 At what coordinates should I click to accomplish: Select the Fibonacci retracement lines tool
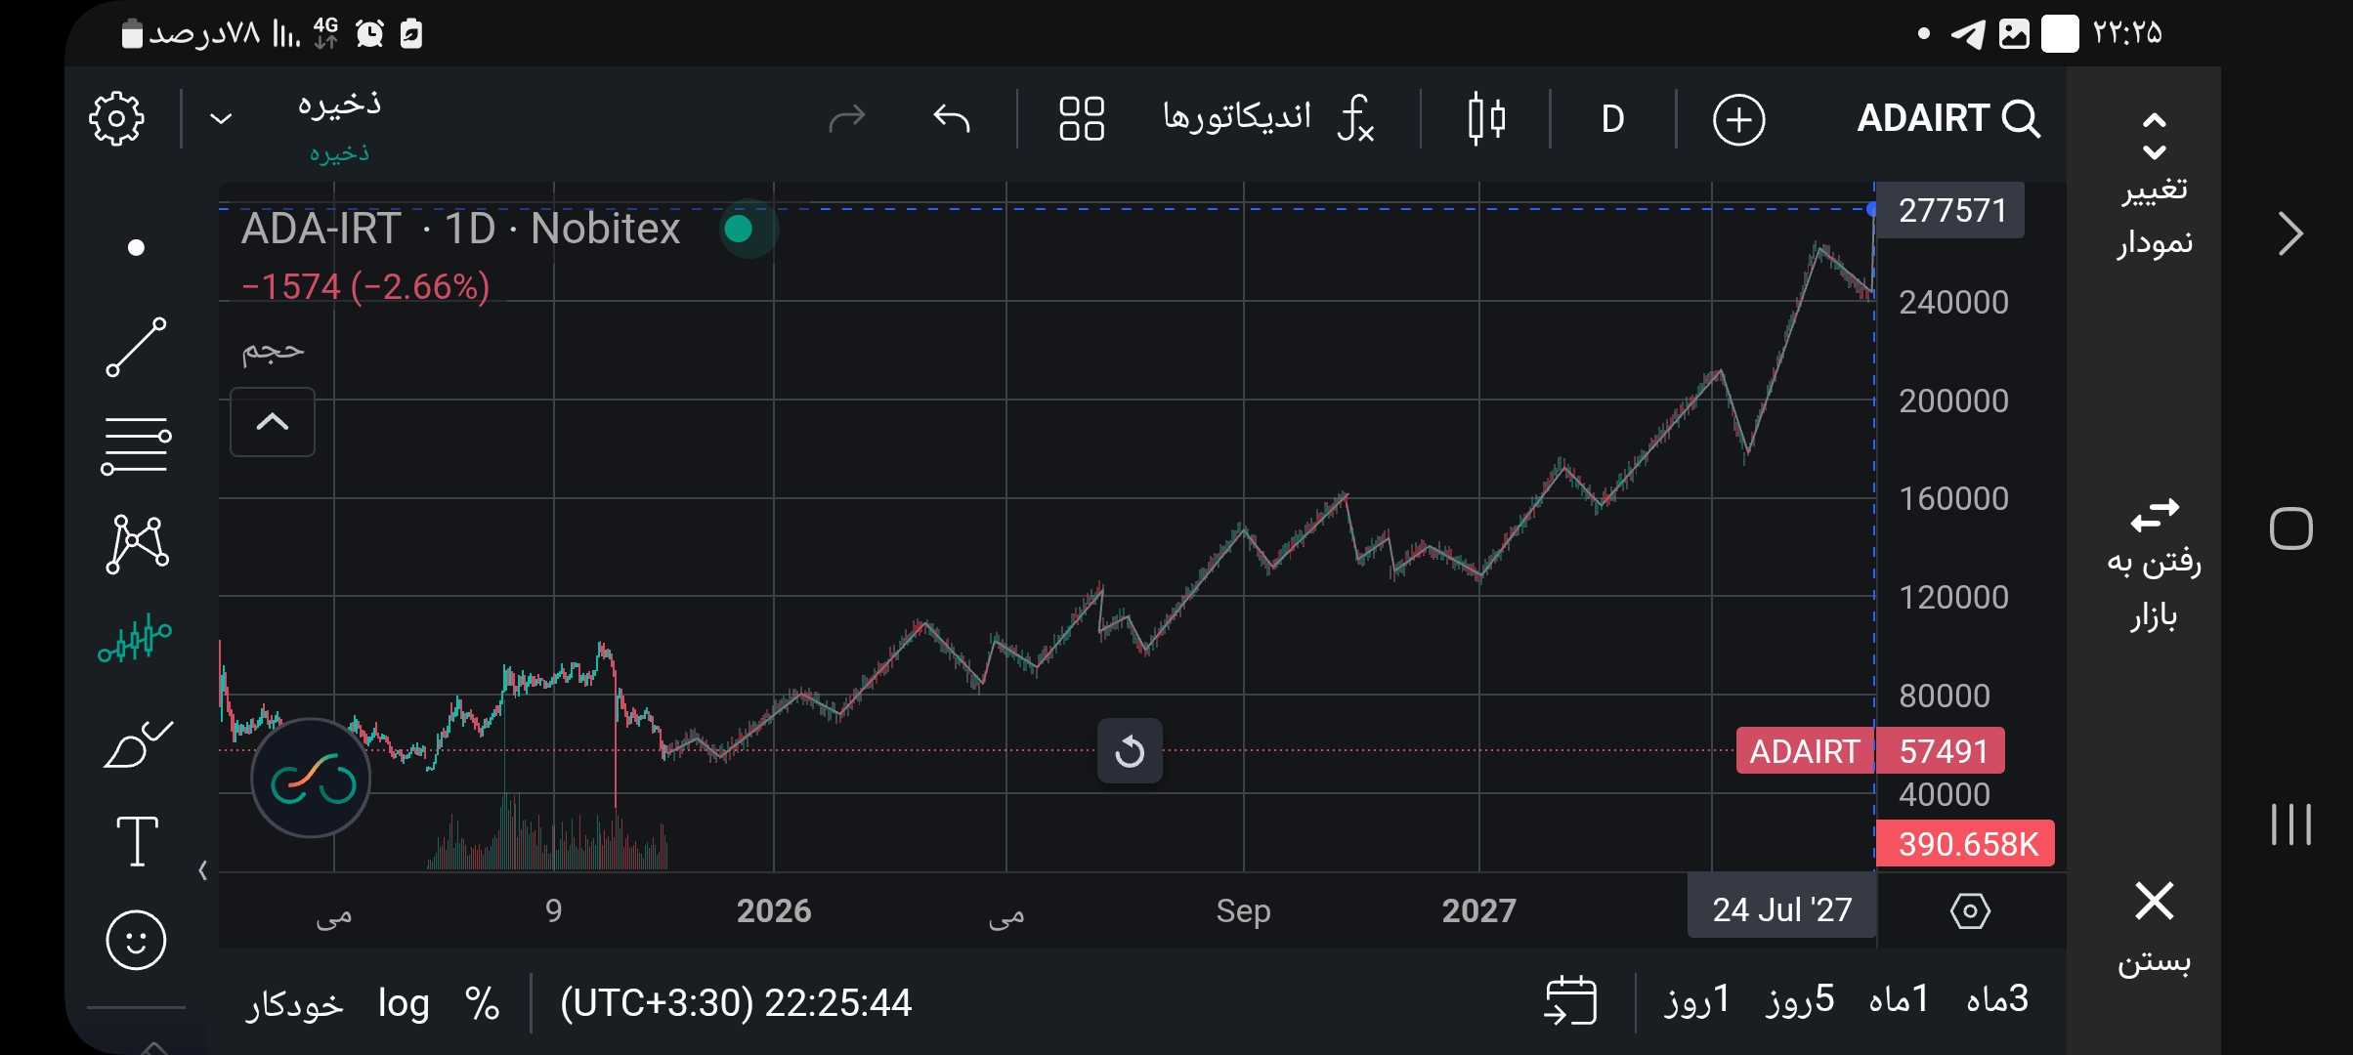coord(136,445)
